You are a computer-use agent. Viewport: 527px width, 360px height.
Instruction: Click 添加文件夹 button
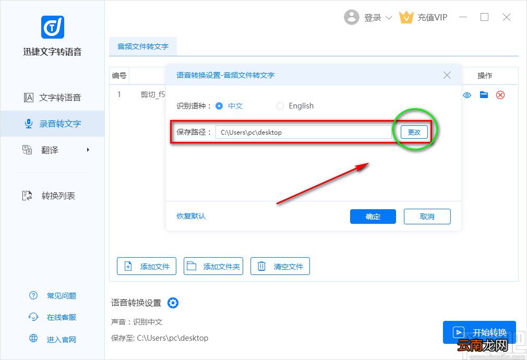(x=213, y=266)
